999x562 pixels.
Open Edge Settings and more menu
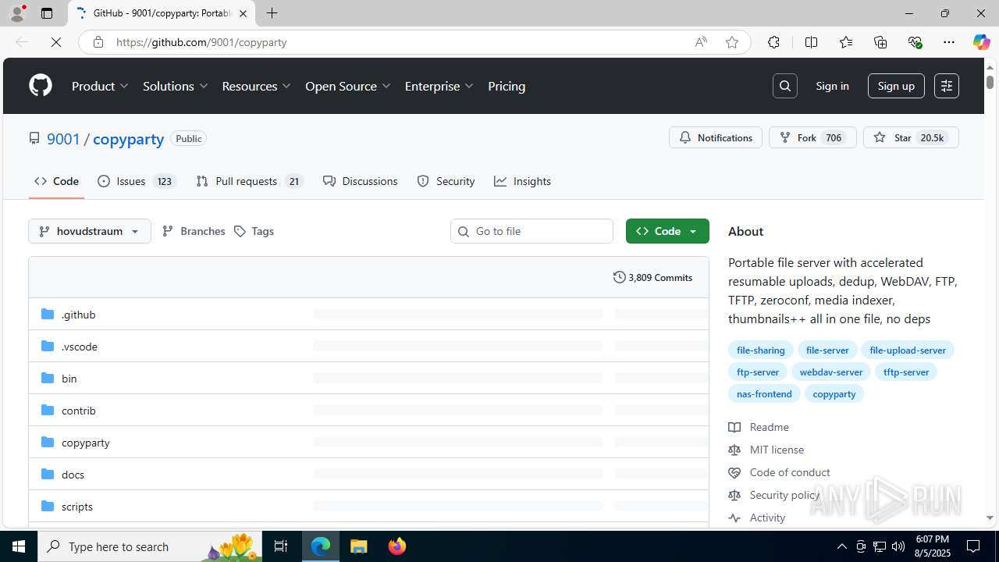point(949,42)
